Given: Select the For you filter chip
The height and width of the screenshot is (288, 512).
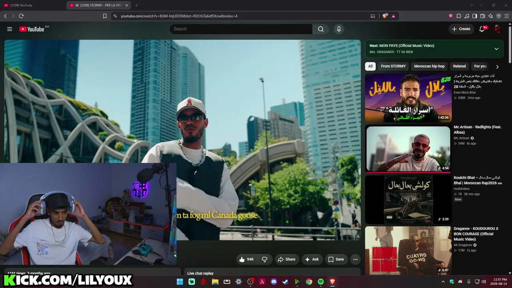Looking at the screenshot, I should 480,66.
